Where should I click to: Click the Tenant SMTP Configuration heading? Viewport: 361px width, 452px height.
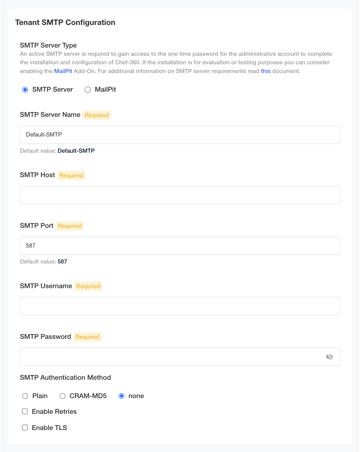click(x=65, y=23)
